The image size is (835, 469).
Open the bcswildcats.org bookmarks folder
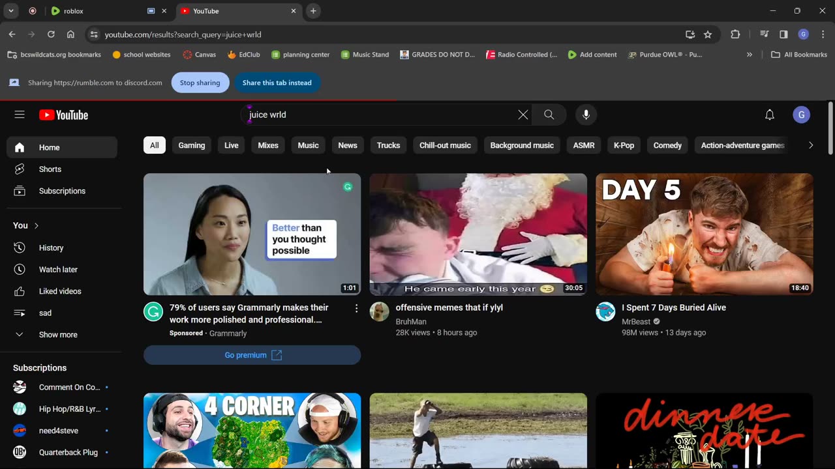coord(54,55)
